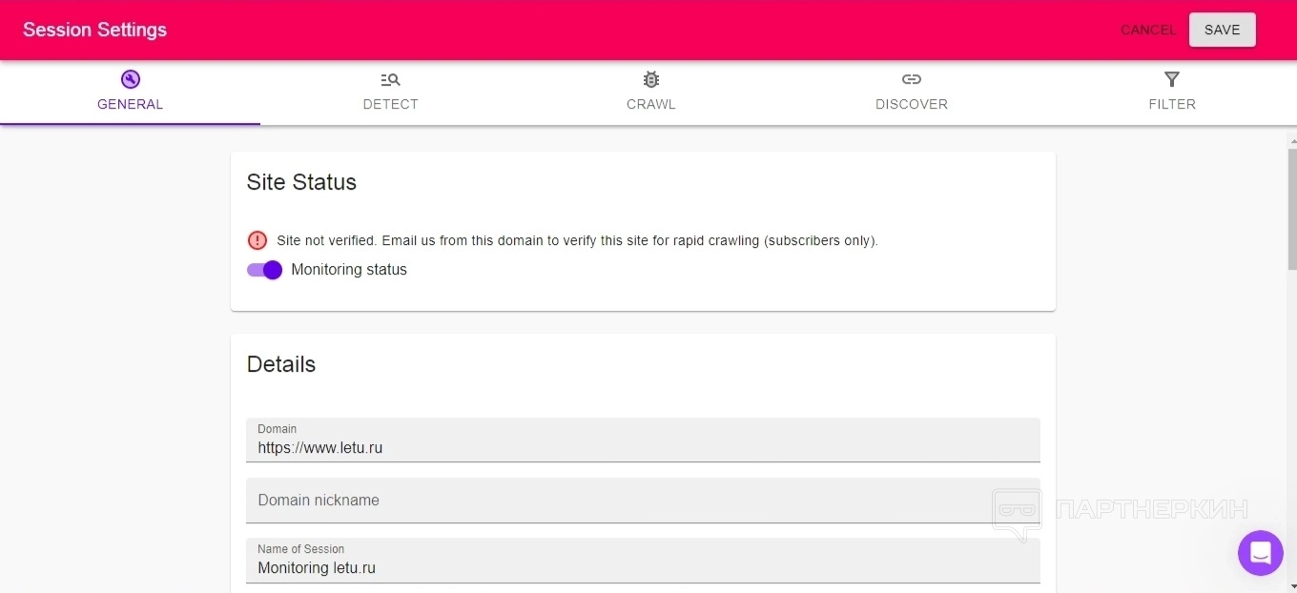Click the Session Settings title

point(95,30)
